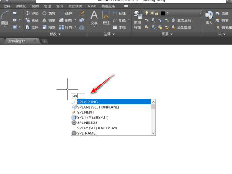232x174 pixels.
Task: Select the Stretch (拉伸) tool
Action: pos(32,27)
